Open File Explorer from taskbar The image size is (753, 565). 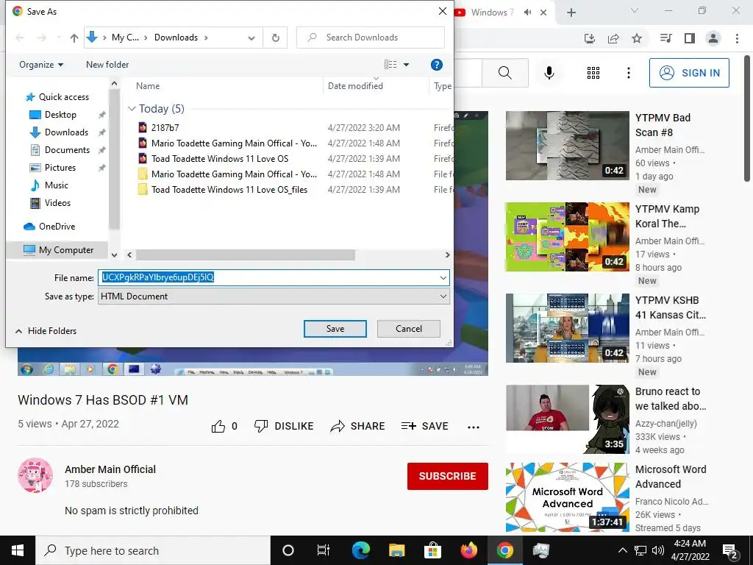[396, 550]
